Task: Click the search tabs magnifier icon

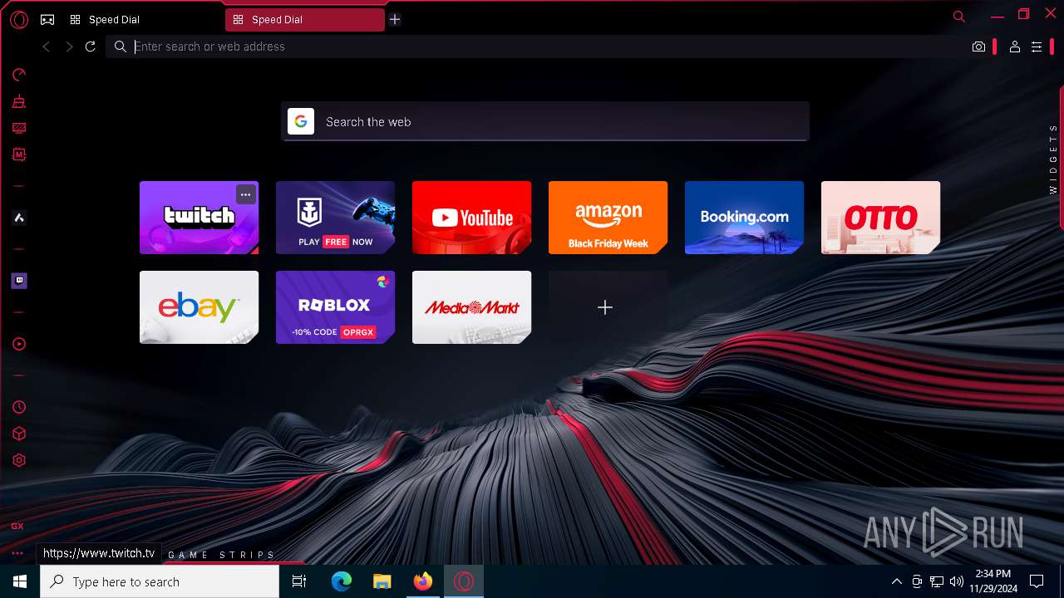Action: tap(959, 17)
